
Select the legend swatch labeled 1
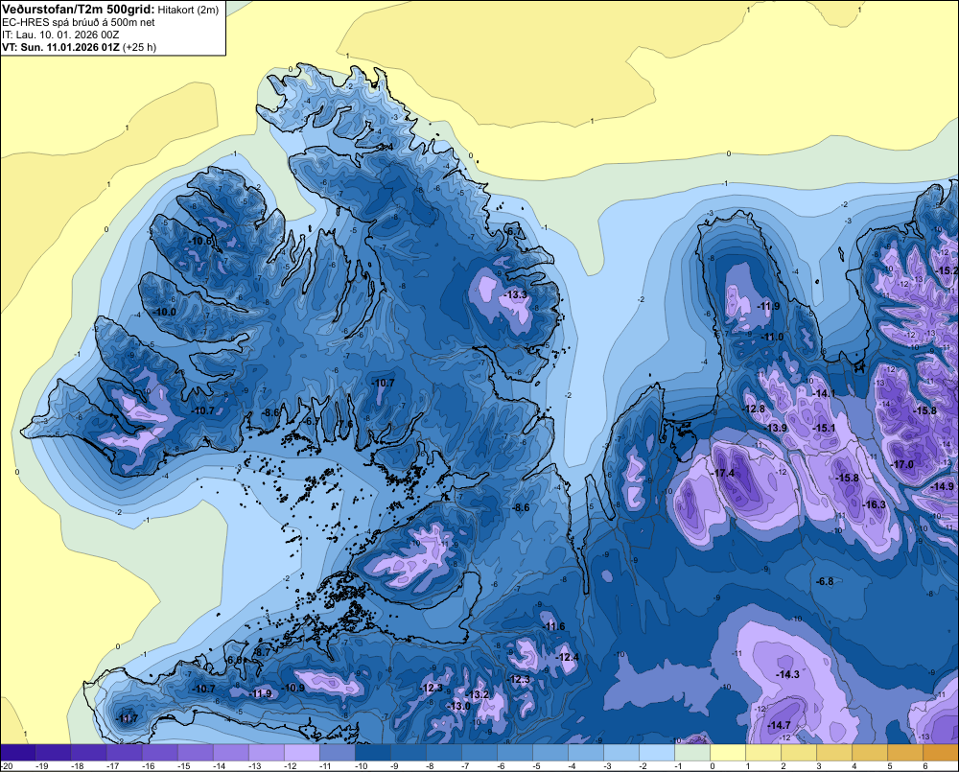[x=763, y=753]
